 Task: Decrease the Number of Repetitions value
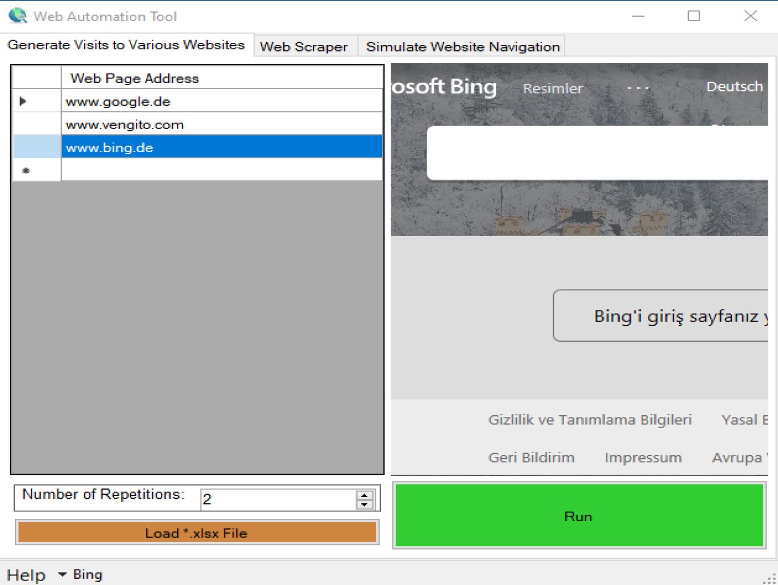point(364,504)
